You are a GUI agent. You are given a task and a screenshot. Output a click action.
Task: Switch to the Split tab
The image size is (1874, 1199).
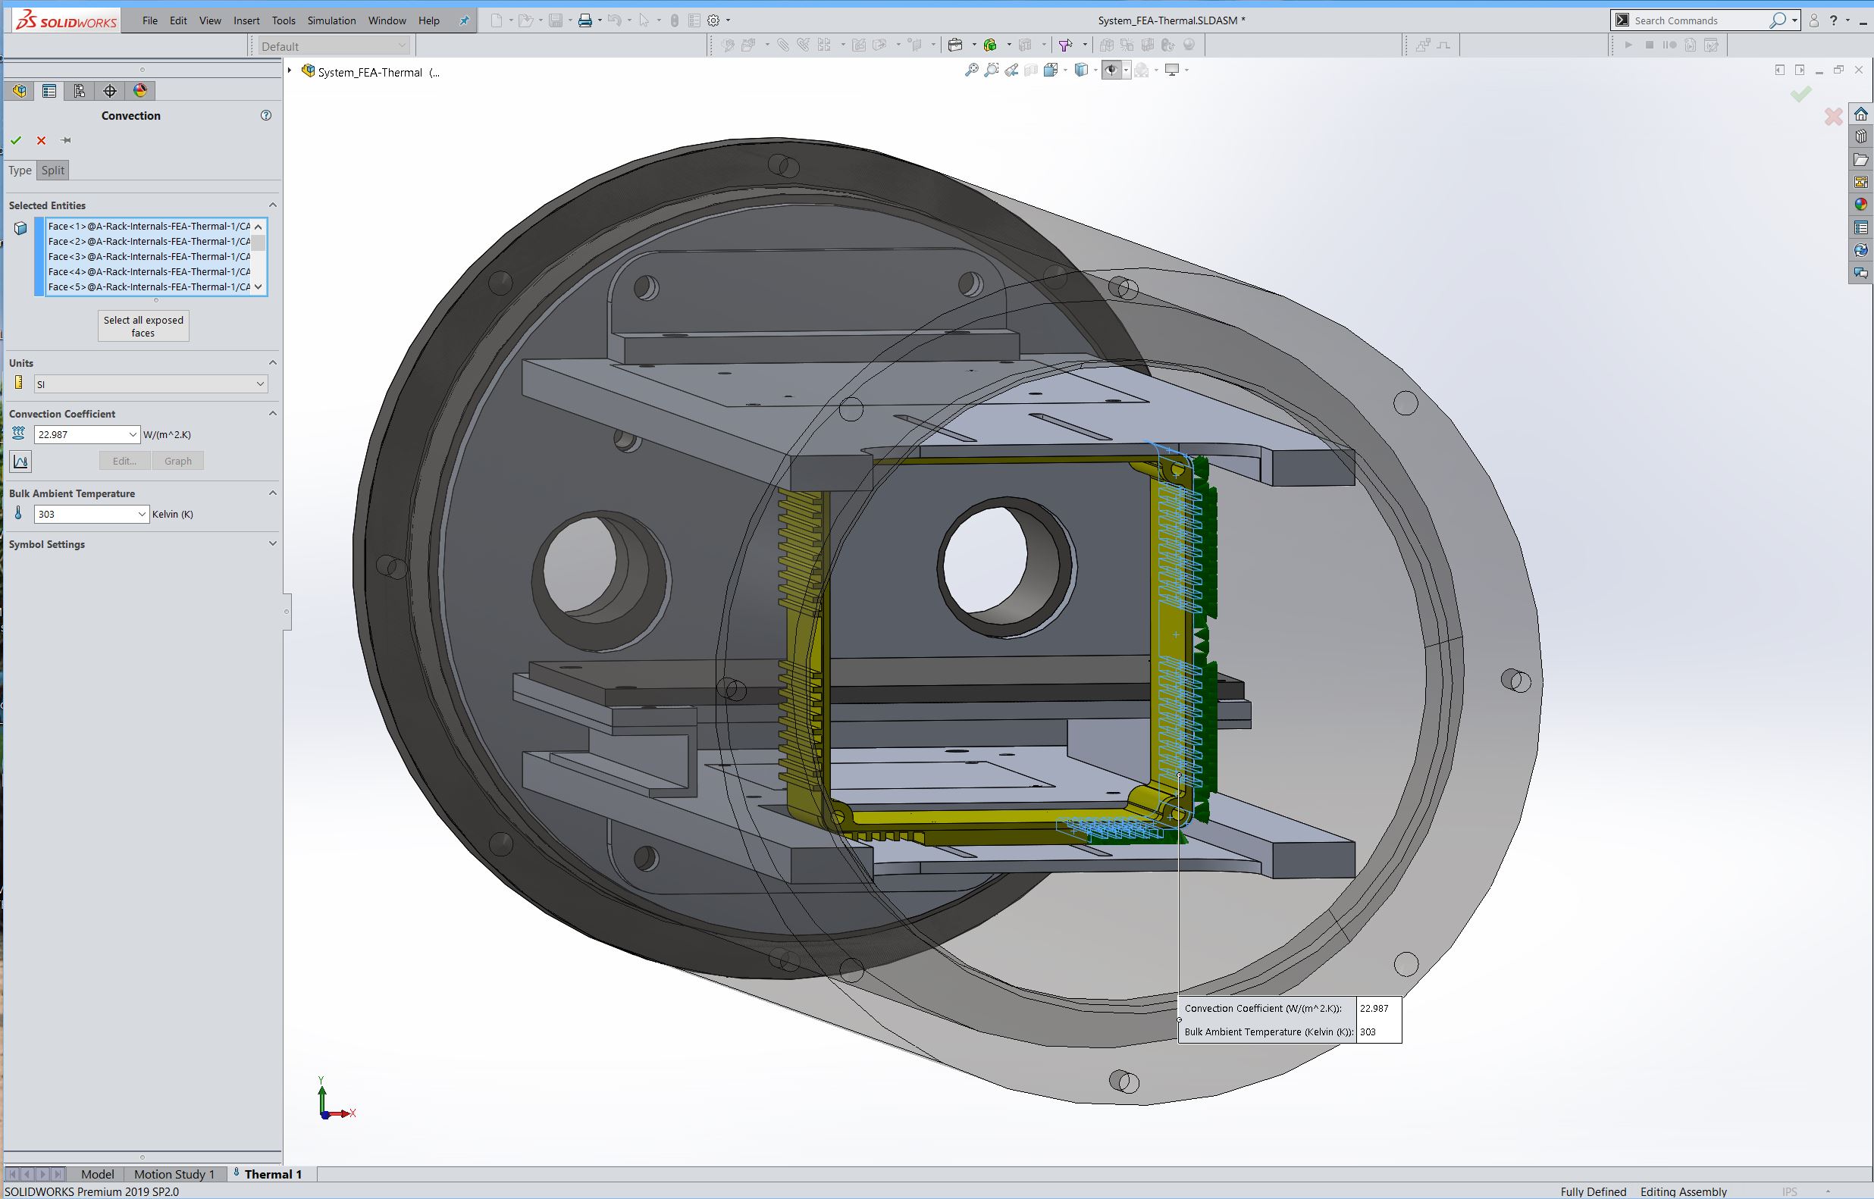[53, 171]
